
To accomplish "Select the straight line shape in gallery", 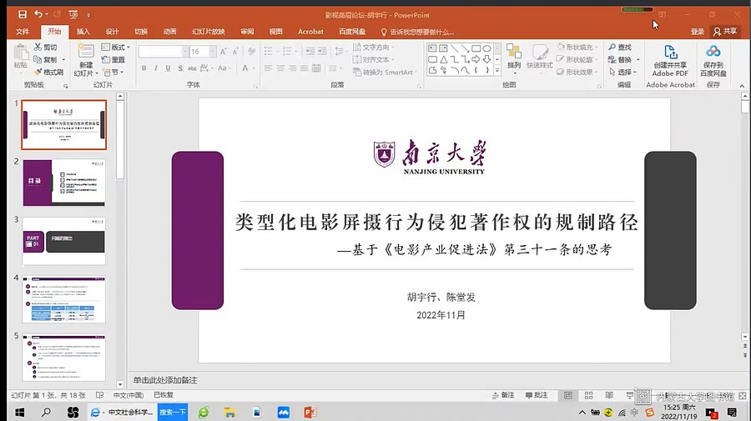I will click(454, 48).
